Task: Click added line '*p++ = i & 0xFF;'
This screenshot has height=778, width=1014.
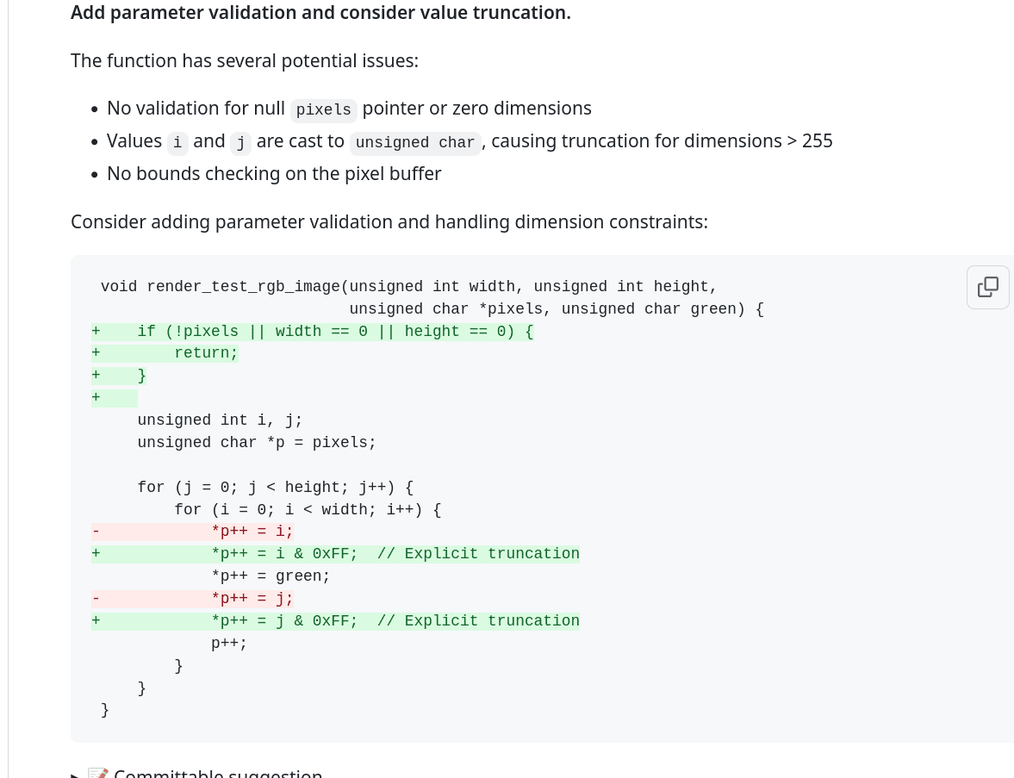Action: point(336,554)
